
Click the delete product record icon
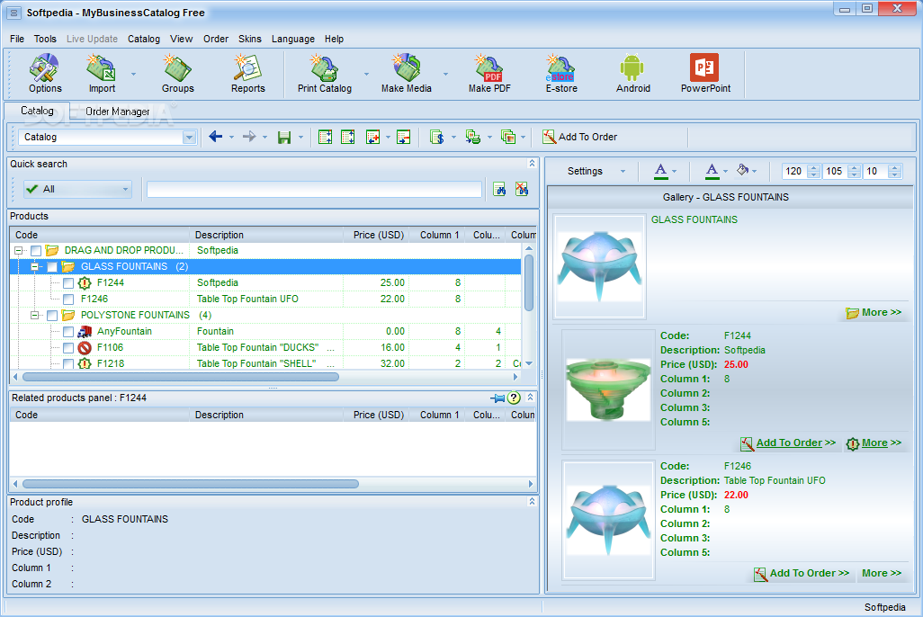coord(403,138)
